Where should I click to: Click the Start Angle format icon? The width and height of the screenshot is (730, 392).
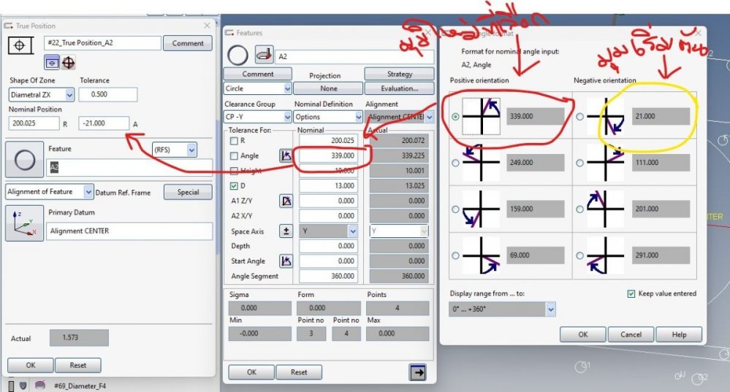[286, 261]
